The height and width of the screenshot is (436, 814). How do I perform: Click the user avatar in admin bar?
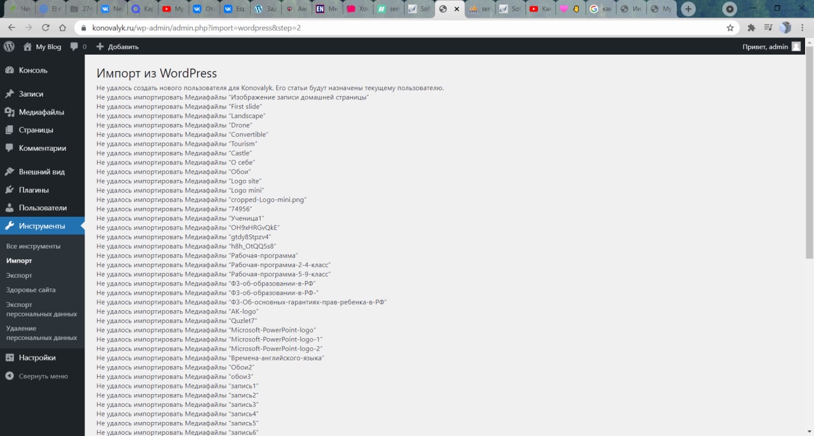click(796, 46)
